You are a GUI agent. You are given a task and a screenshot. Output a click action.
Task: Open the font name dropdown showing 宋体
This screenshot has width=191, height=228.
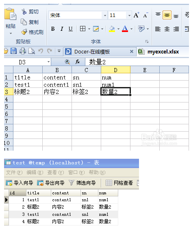coord(105,15)
